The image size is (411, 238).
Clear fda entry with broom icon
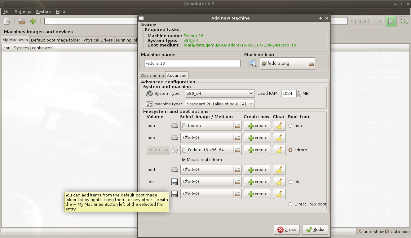(279, 182)
